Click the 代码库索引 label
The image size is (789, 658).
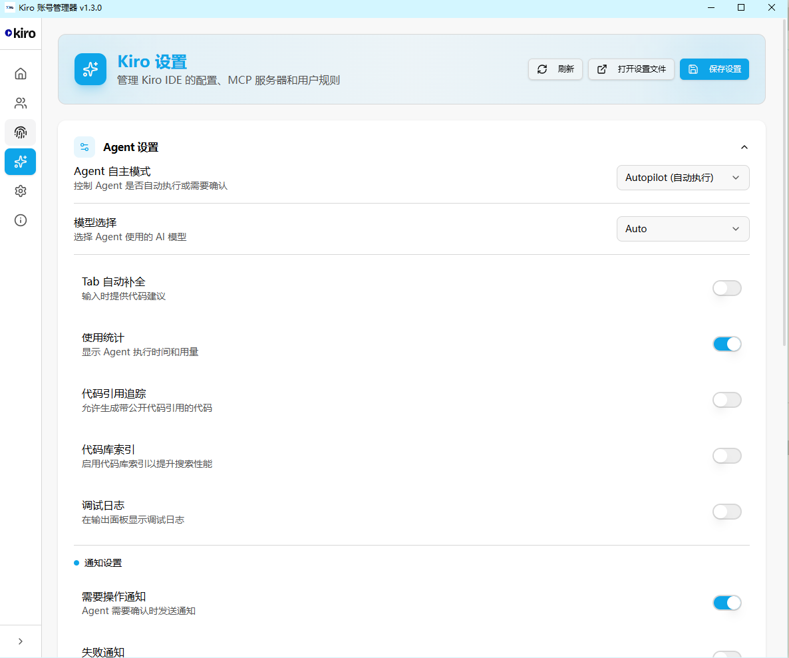pos(108,449)
